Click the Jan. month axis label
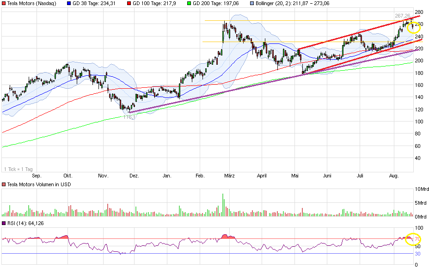The height and width of the screenshot is (268, 429). 167,176
